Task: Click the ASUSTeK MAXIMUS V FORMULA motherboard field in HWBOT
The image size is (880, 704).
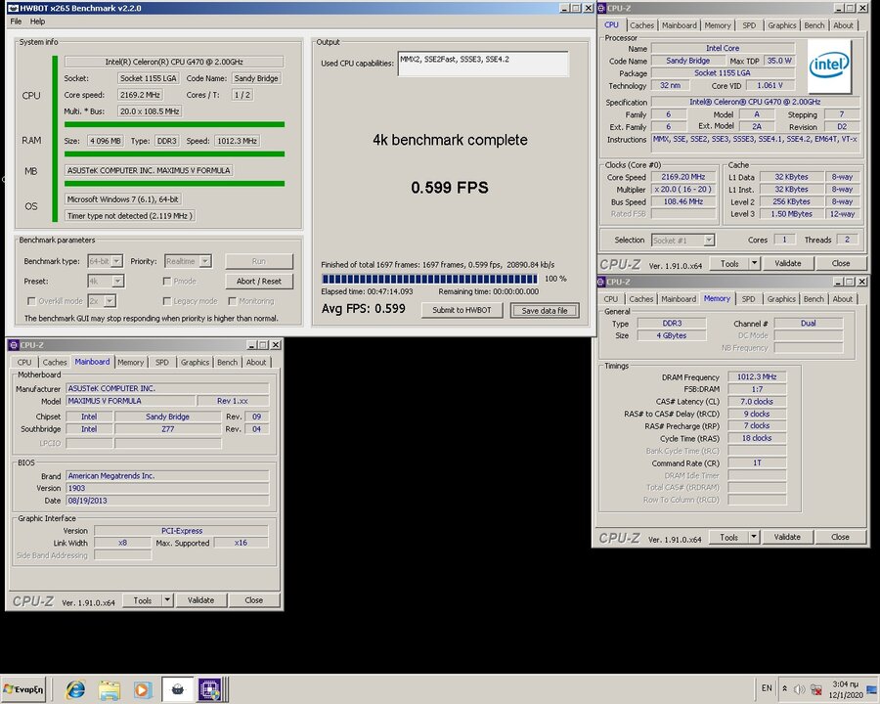Action: coord(149,170)
